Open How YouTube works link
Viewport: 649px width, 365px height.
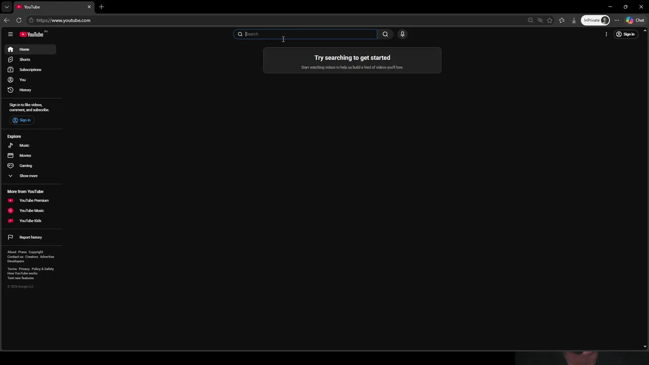[22, 273]
